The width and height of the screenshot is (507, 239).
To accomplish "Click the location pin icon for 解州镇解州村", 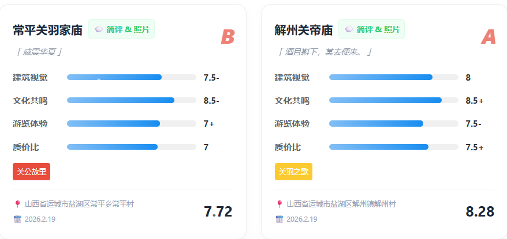I will tap(279, 204).
